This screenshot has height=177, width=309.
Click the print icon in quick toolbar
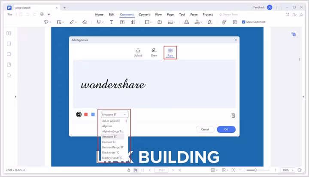click(42, 14)
